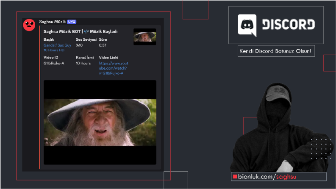Viewport: 336px width, 189px height.
Task: Click the Kendi Discord Botunuz Olsun! banner
Action: (x=276, y=51)
